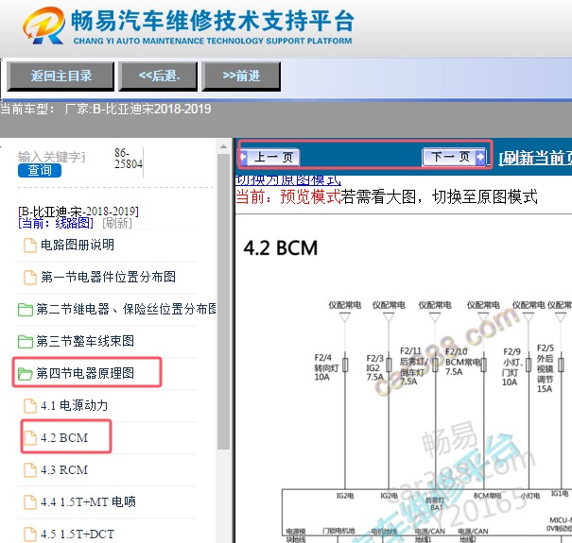Go to previous page with 上一页
Image resolution: width=572 pixels, height=543 pixels.
269,157
